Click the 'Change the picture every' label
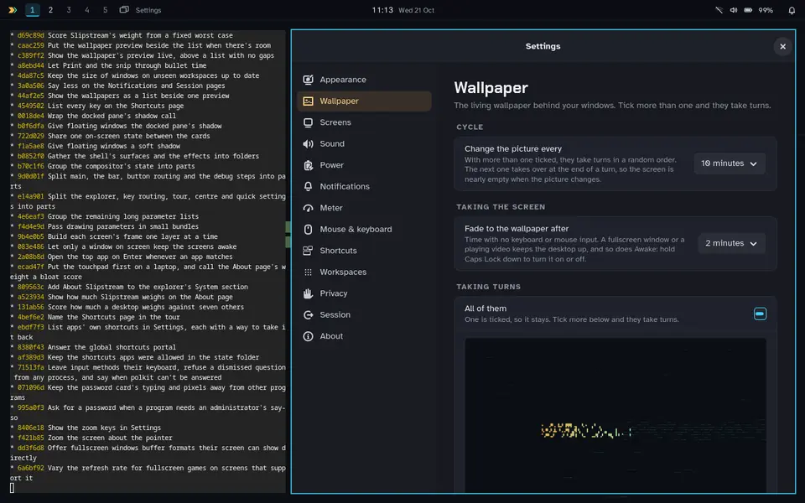The height and width of the screenshot is (503, 805). coord(513,149)
